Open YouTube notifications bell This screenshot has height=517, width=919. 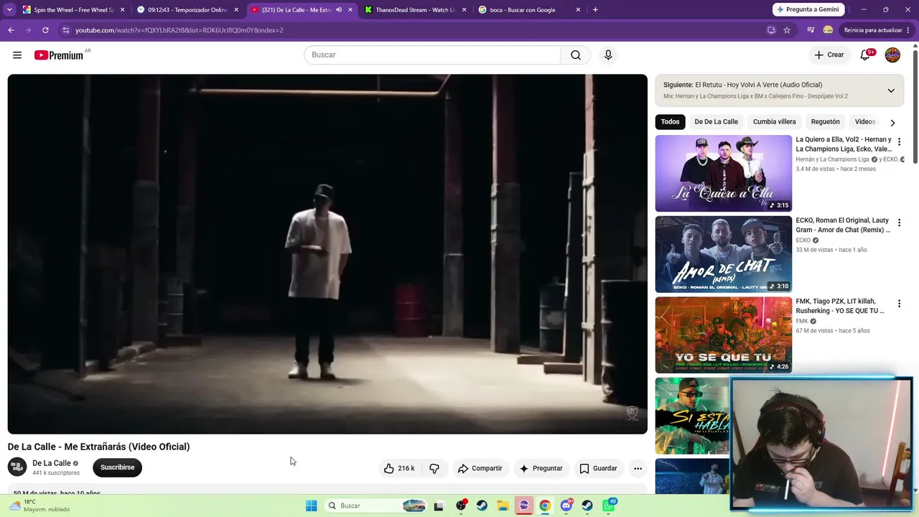pos(865,55)
